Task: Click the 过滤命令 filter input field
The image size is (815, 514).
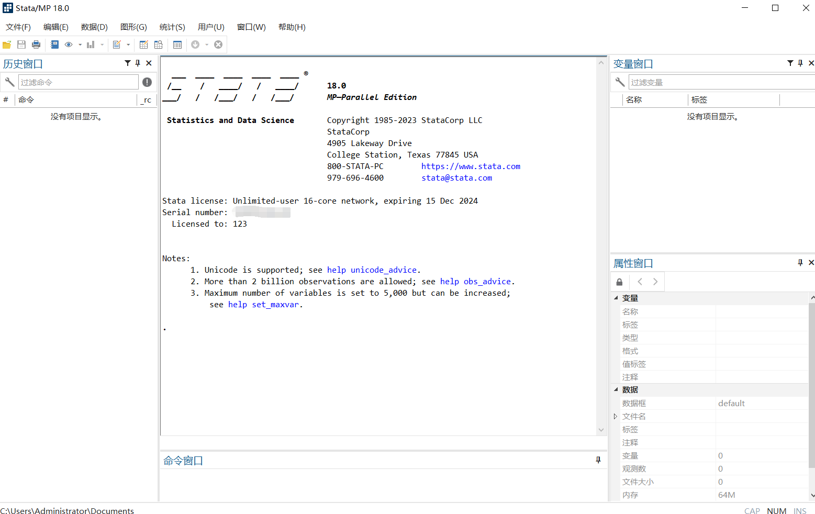Action: (x=79, y=82)
